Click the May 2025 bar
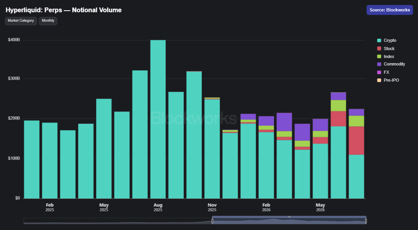The width and height of the screenshot is (418, 230). pos(104,149)
